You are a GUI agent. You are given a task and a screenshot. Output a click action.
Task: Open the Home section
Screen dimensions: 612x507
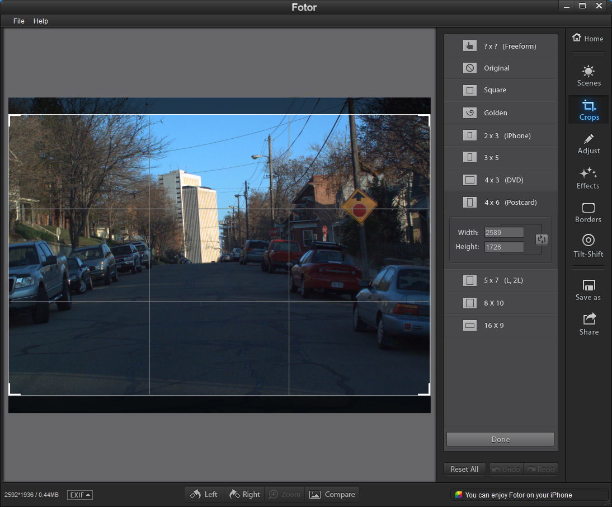[587, 38]
